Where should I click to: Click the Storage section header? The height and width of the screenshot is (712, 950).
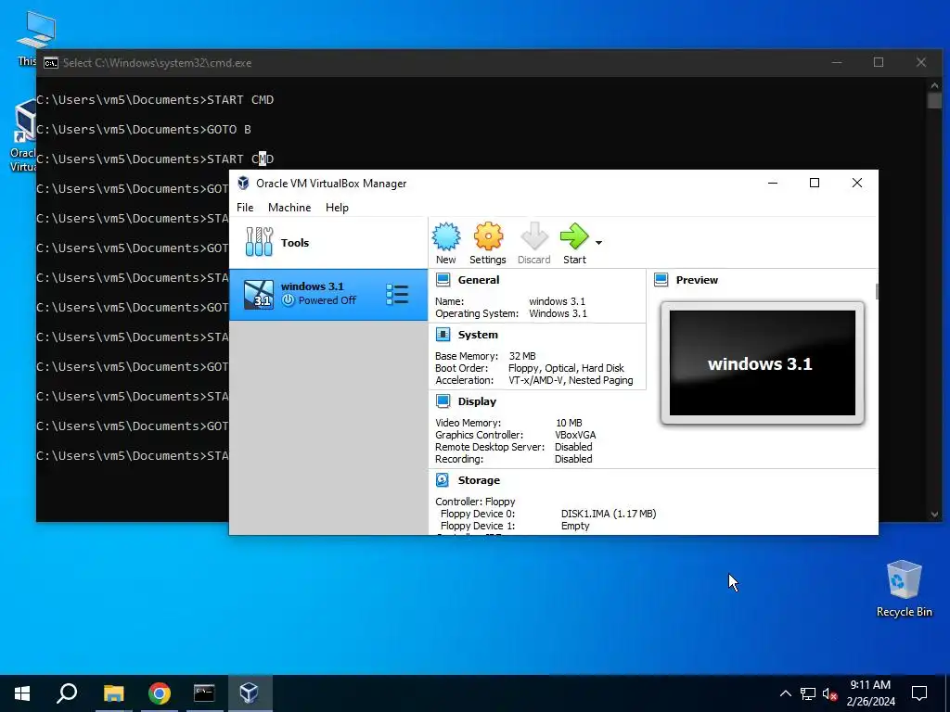(479, 480)
